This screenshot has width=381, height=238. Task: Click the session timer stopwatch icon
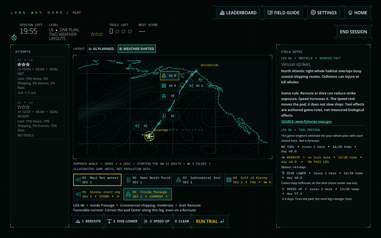point(14,37)
